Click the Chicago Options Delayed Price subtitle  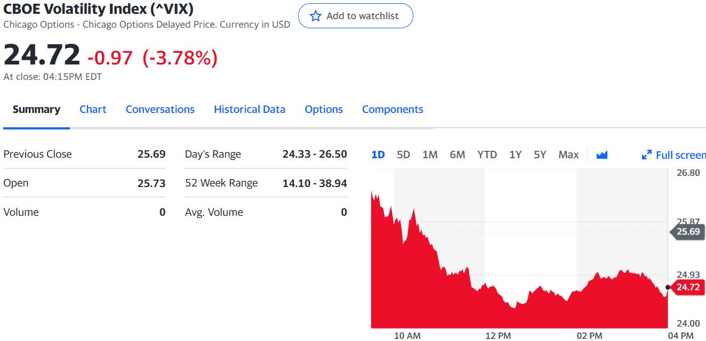(x=147, y=25)
